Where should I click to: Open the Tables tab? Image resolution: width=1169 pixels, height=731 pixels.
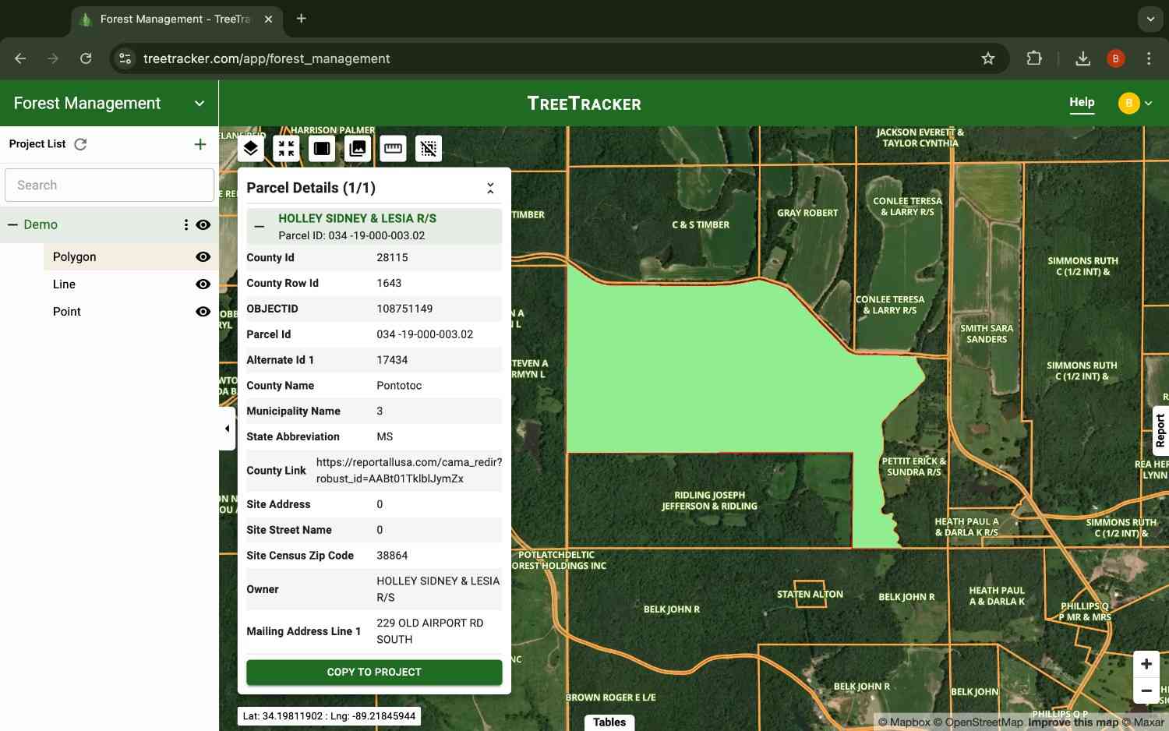(x=609, y=722)
